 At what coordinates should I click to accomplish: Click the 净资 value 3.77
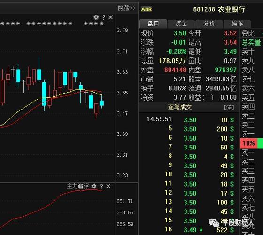click(x=179, y=97)
